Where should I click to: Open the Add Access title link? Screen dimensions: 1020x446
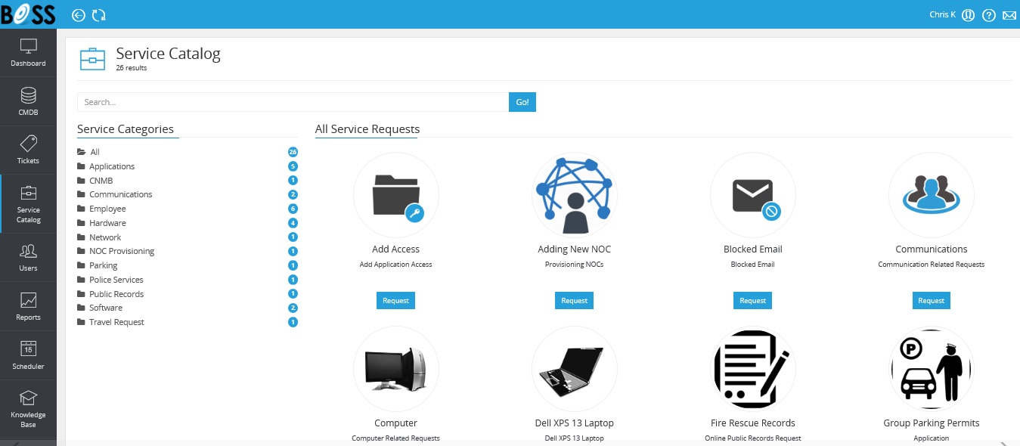[x=396, y=249]
